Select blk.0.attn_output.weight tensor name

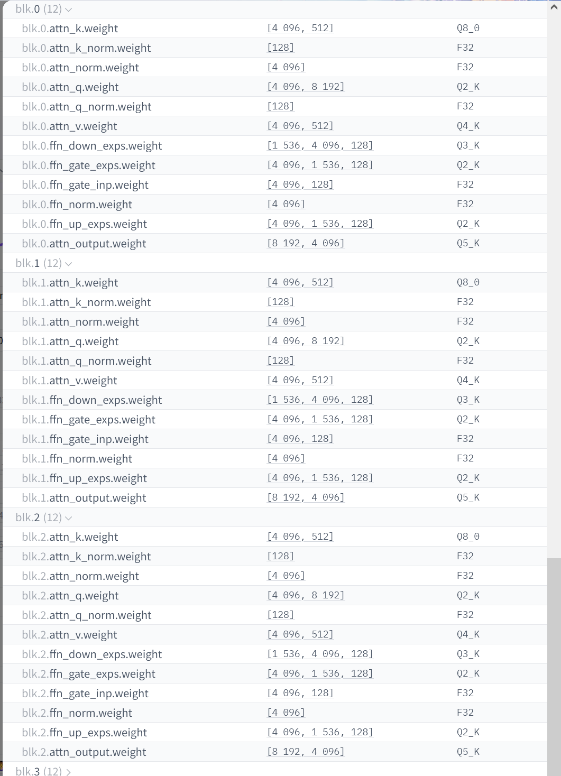[84, 244]
